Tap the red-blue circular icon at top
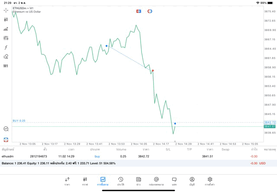 click(150, 11)
